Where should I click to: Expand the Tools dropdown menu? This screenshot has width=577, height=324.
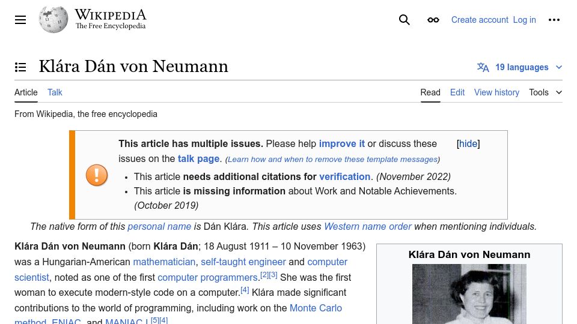coord(545,92)
